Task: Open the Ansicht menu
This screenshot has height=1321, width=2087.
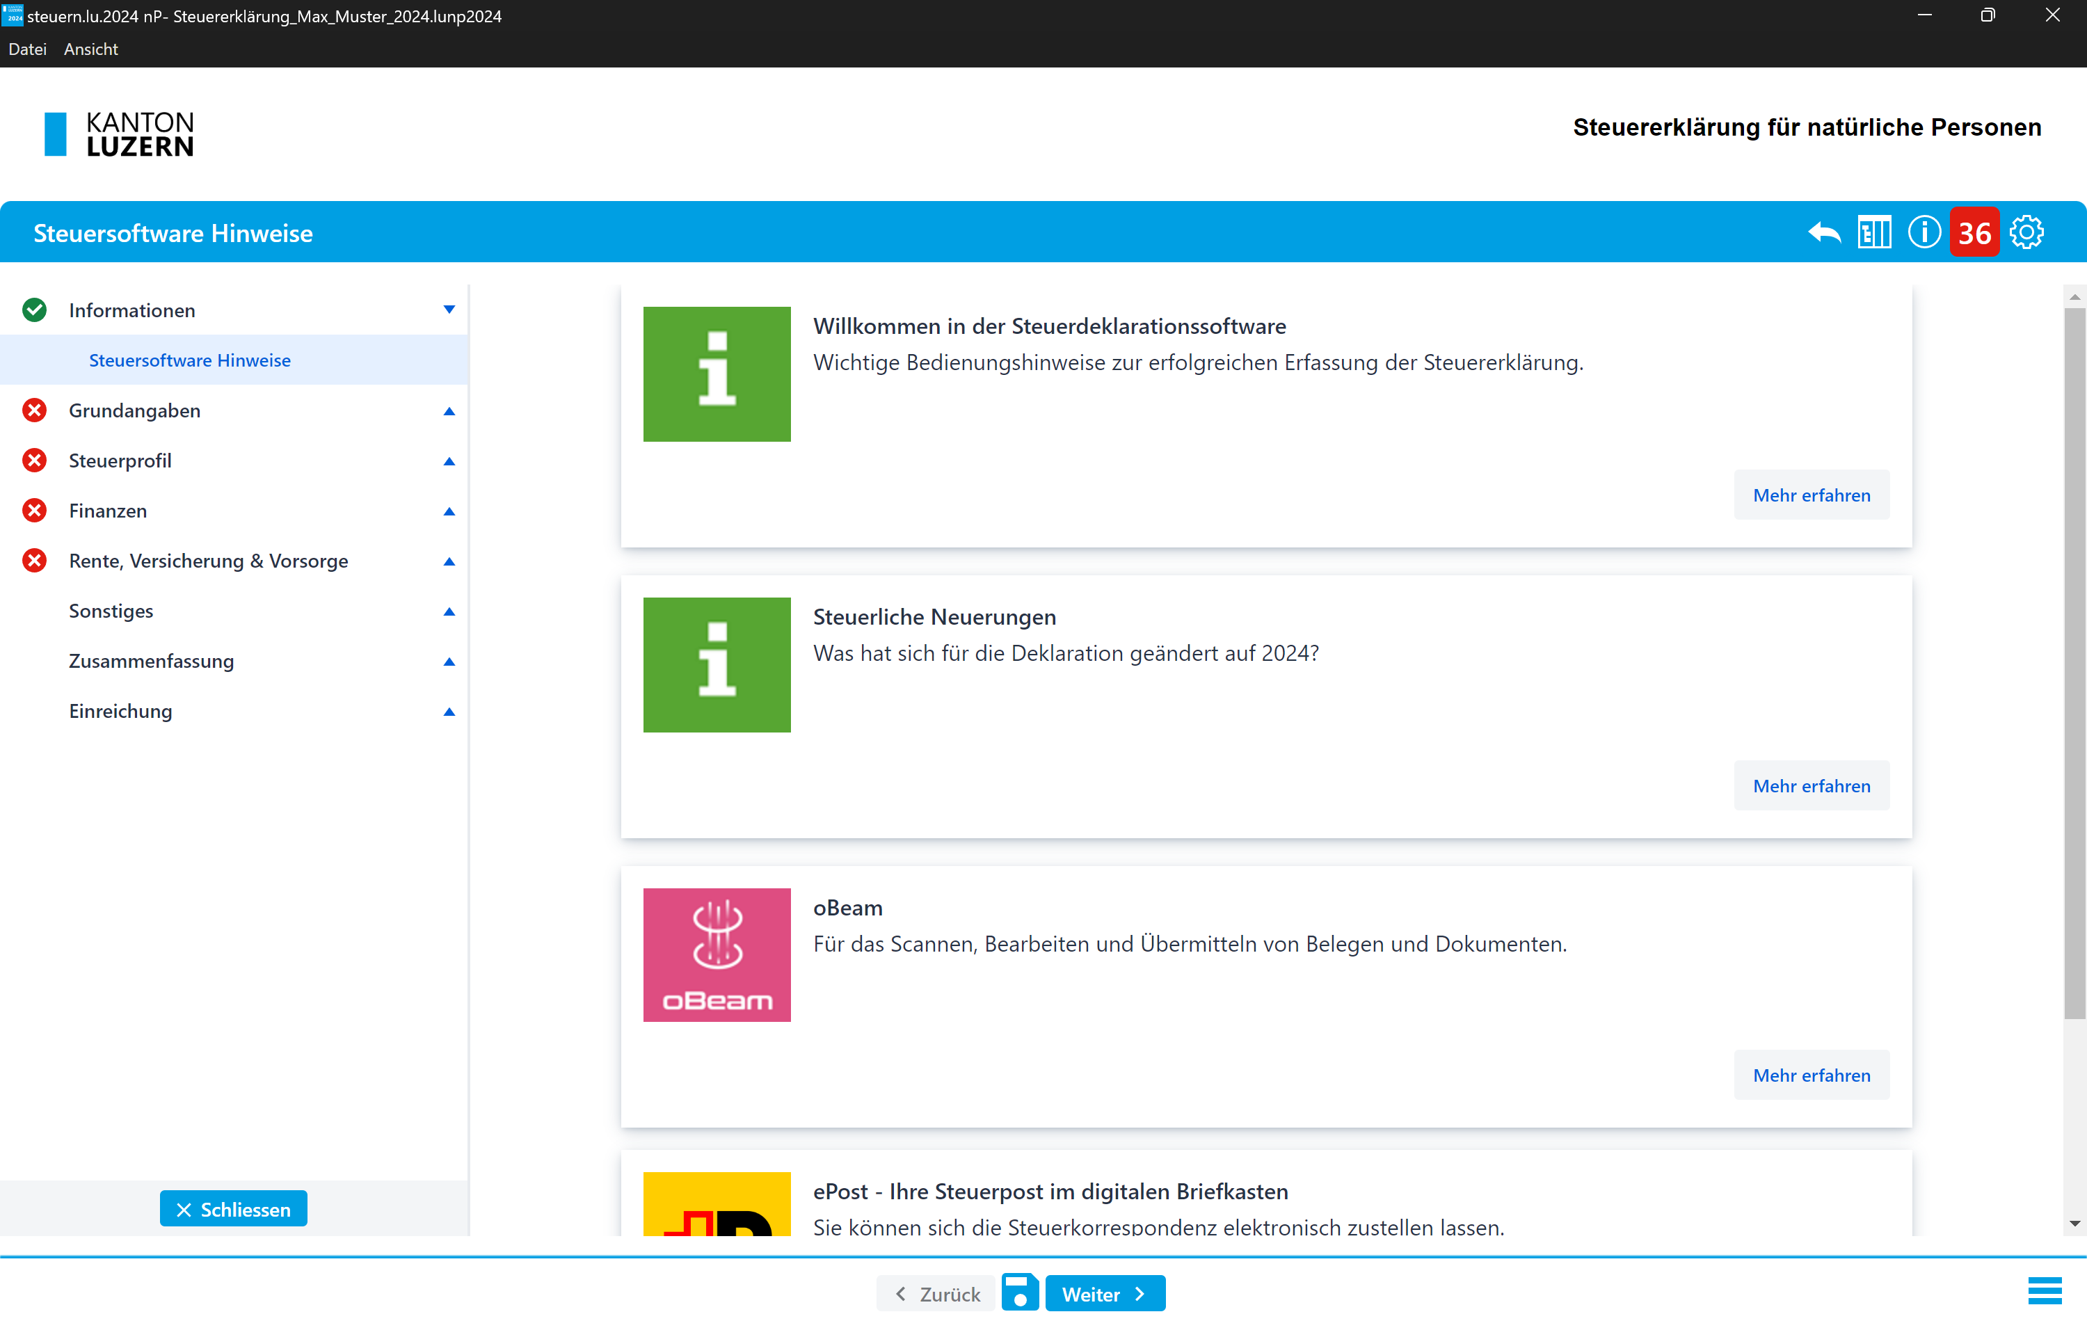Action: tap(90, 49)
